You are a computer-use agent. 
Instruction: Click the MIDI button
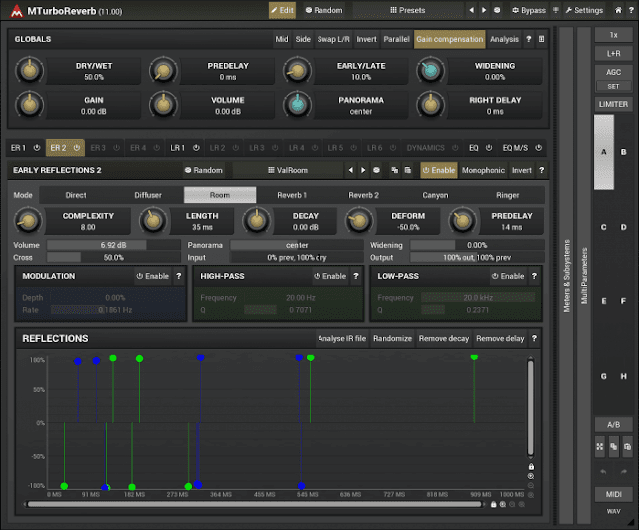coord(613,494)
